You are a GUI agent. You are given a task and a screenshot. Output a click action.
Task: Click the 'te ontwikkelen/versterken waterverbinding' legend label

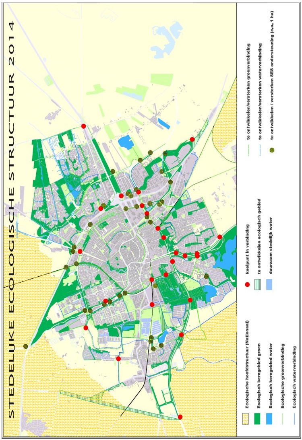(x=260, y=91)
